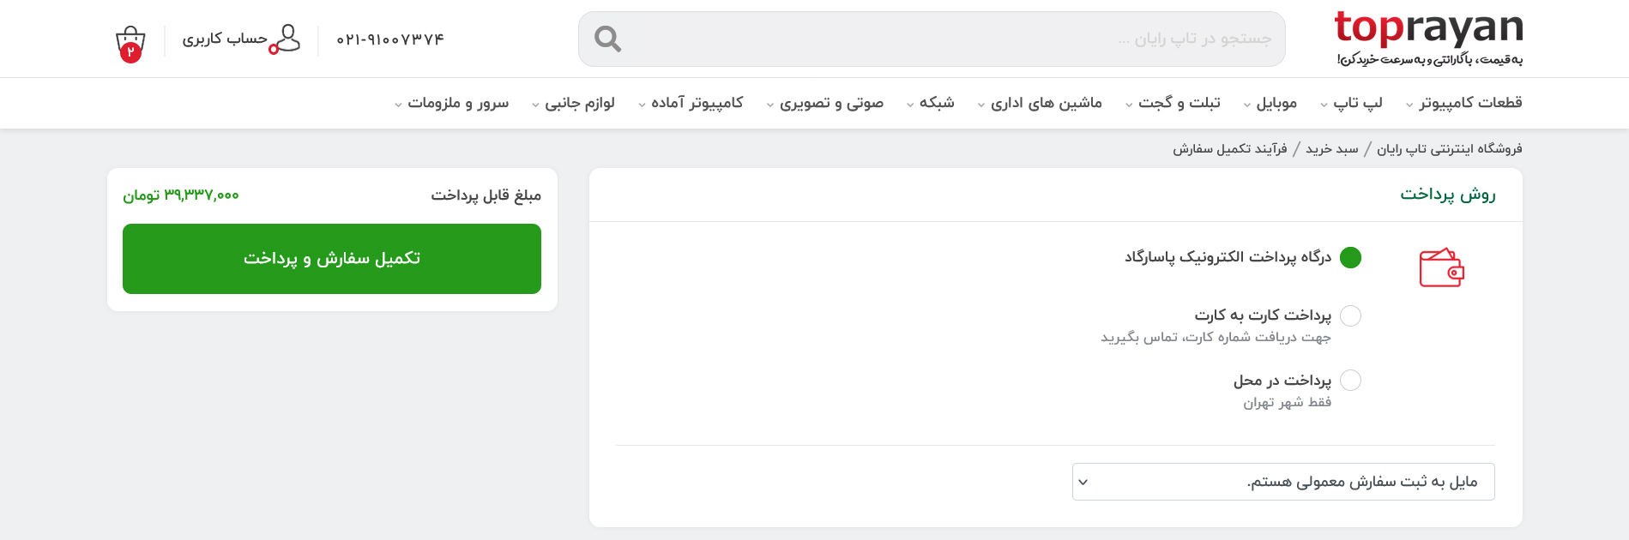Select the pay on delivery radio button
The height and width of the screenshot is (540, 1629).
[x=1350, y=380]
